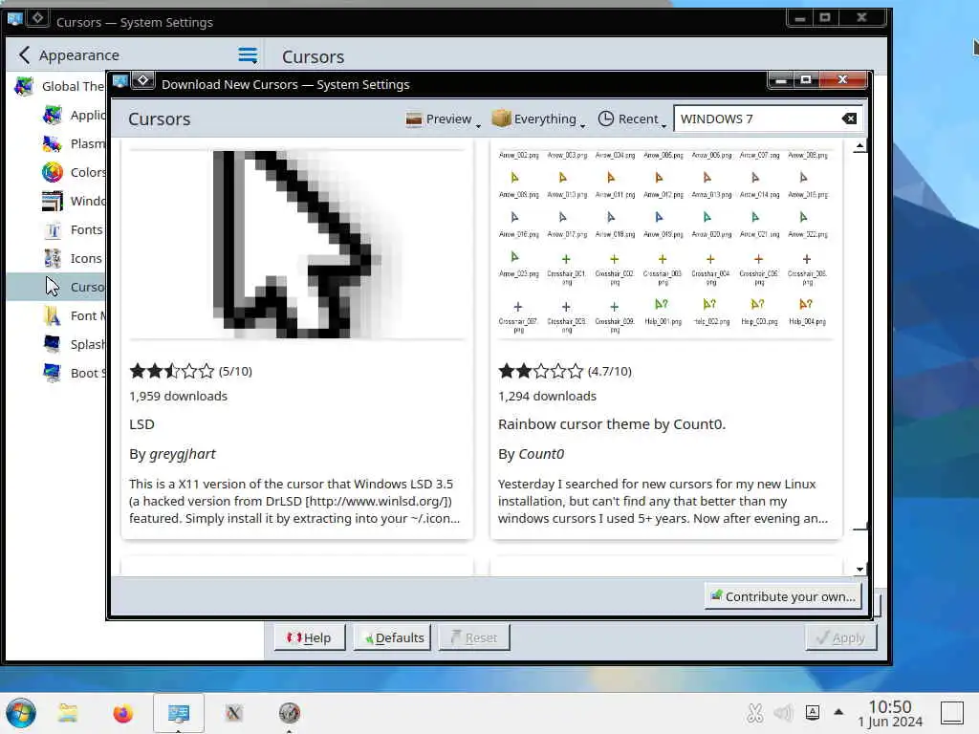Screen dimensions: 979x734
Task: Click the Apply button
Action: (841, 637)
